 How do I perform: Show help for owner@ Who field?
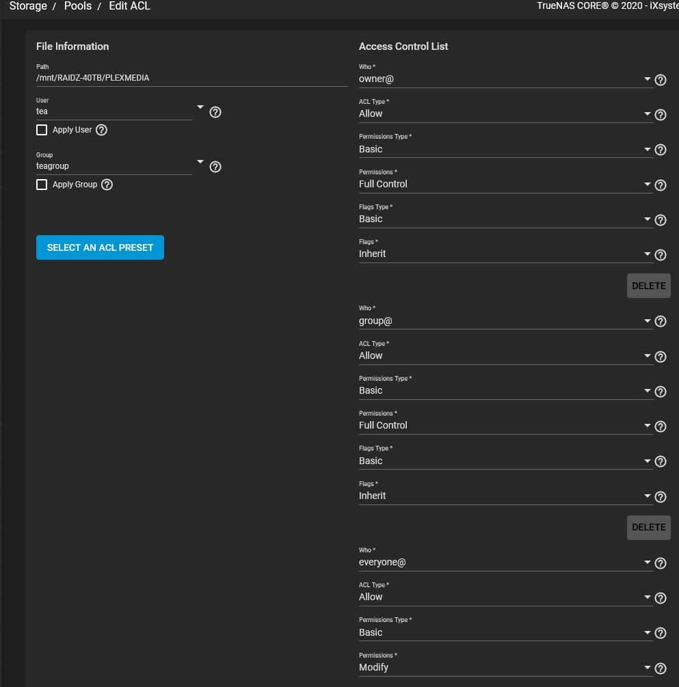pos(661,80)
